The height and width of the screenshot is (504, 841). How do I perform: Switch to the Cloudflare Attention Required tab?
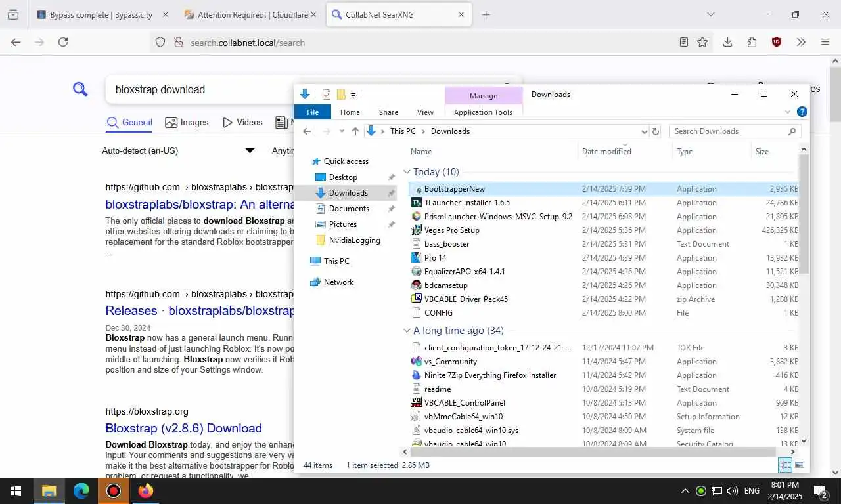249,14
